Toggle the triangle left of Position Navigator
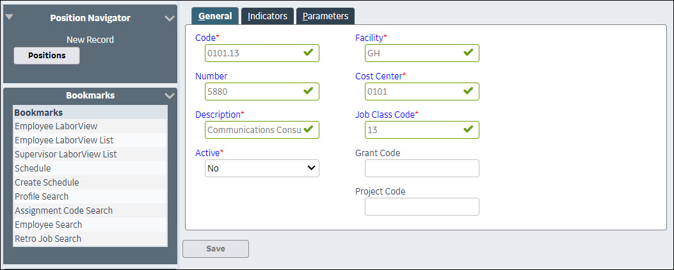This screenshot has height=270, width=674. click(10, 17)
